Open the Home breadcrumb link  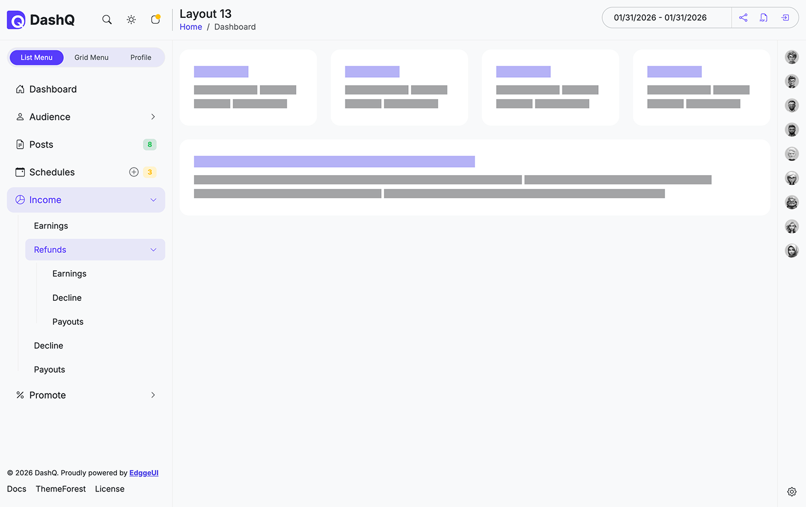[x=191, y=27]
